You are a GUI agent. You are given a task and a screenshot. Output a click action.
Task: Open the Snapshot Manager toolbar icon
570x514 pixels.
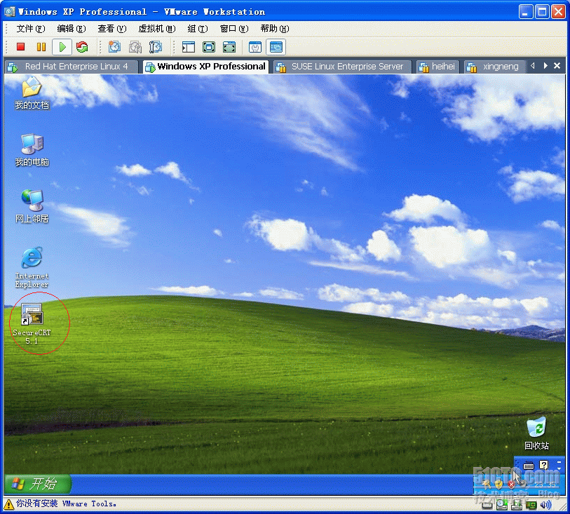(x=156, y=47)
